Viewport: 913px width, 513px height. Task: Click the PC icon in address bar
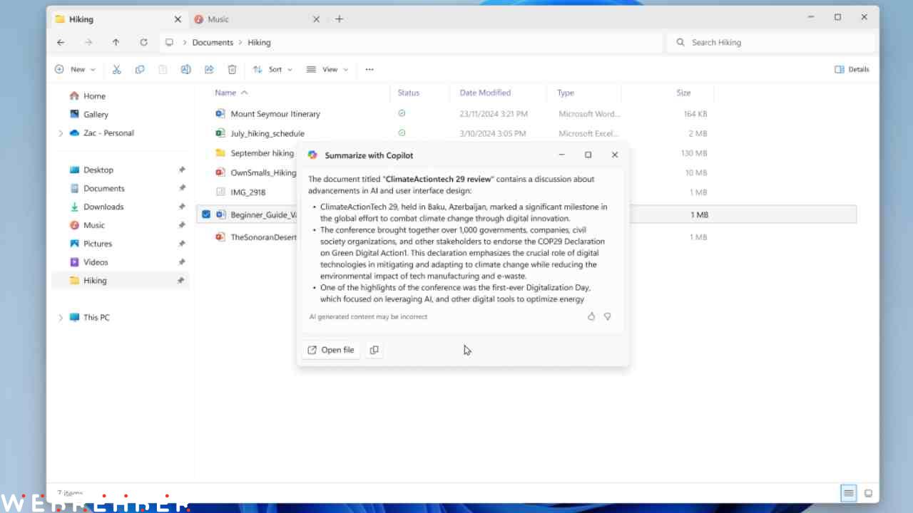tap(169, 42)
